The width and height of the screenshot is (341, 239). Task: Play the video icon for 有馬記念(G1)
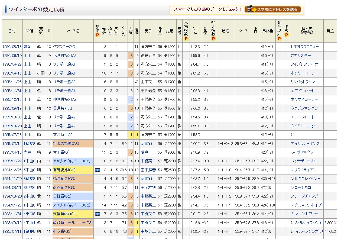click(x=97, y=170)
